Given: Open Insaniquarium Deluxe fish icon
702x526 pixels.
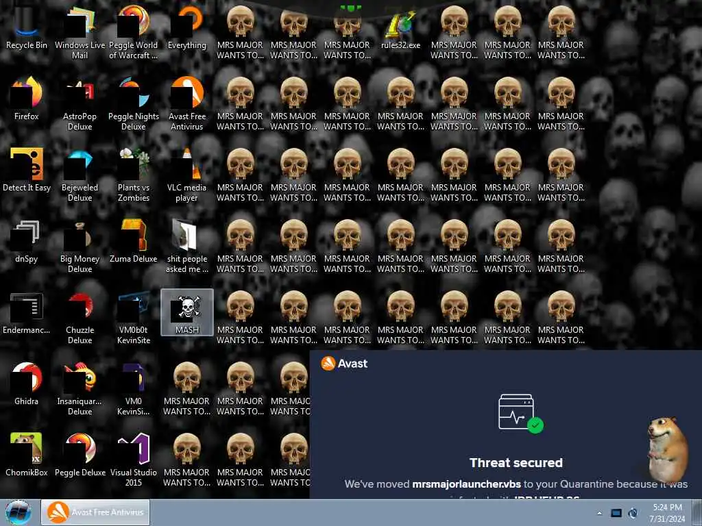Looking at the screenshot, I should [80, 389].
